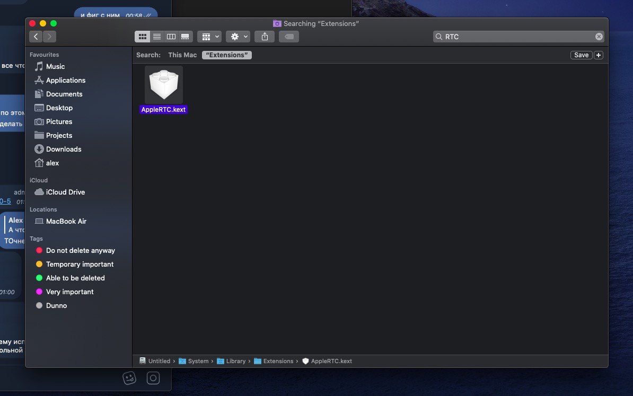Click the Share toolbar icon

click(265, 37)
